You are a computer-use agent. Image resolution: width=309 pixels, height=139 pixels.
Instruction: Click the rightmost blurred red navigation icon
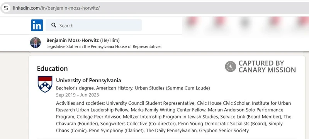click(304, 21)
